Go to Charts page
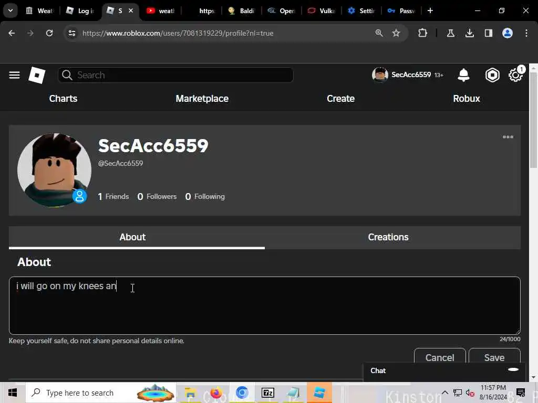Image resolution: width=538 pixels, height=403 pixels. coord(63,99)
